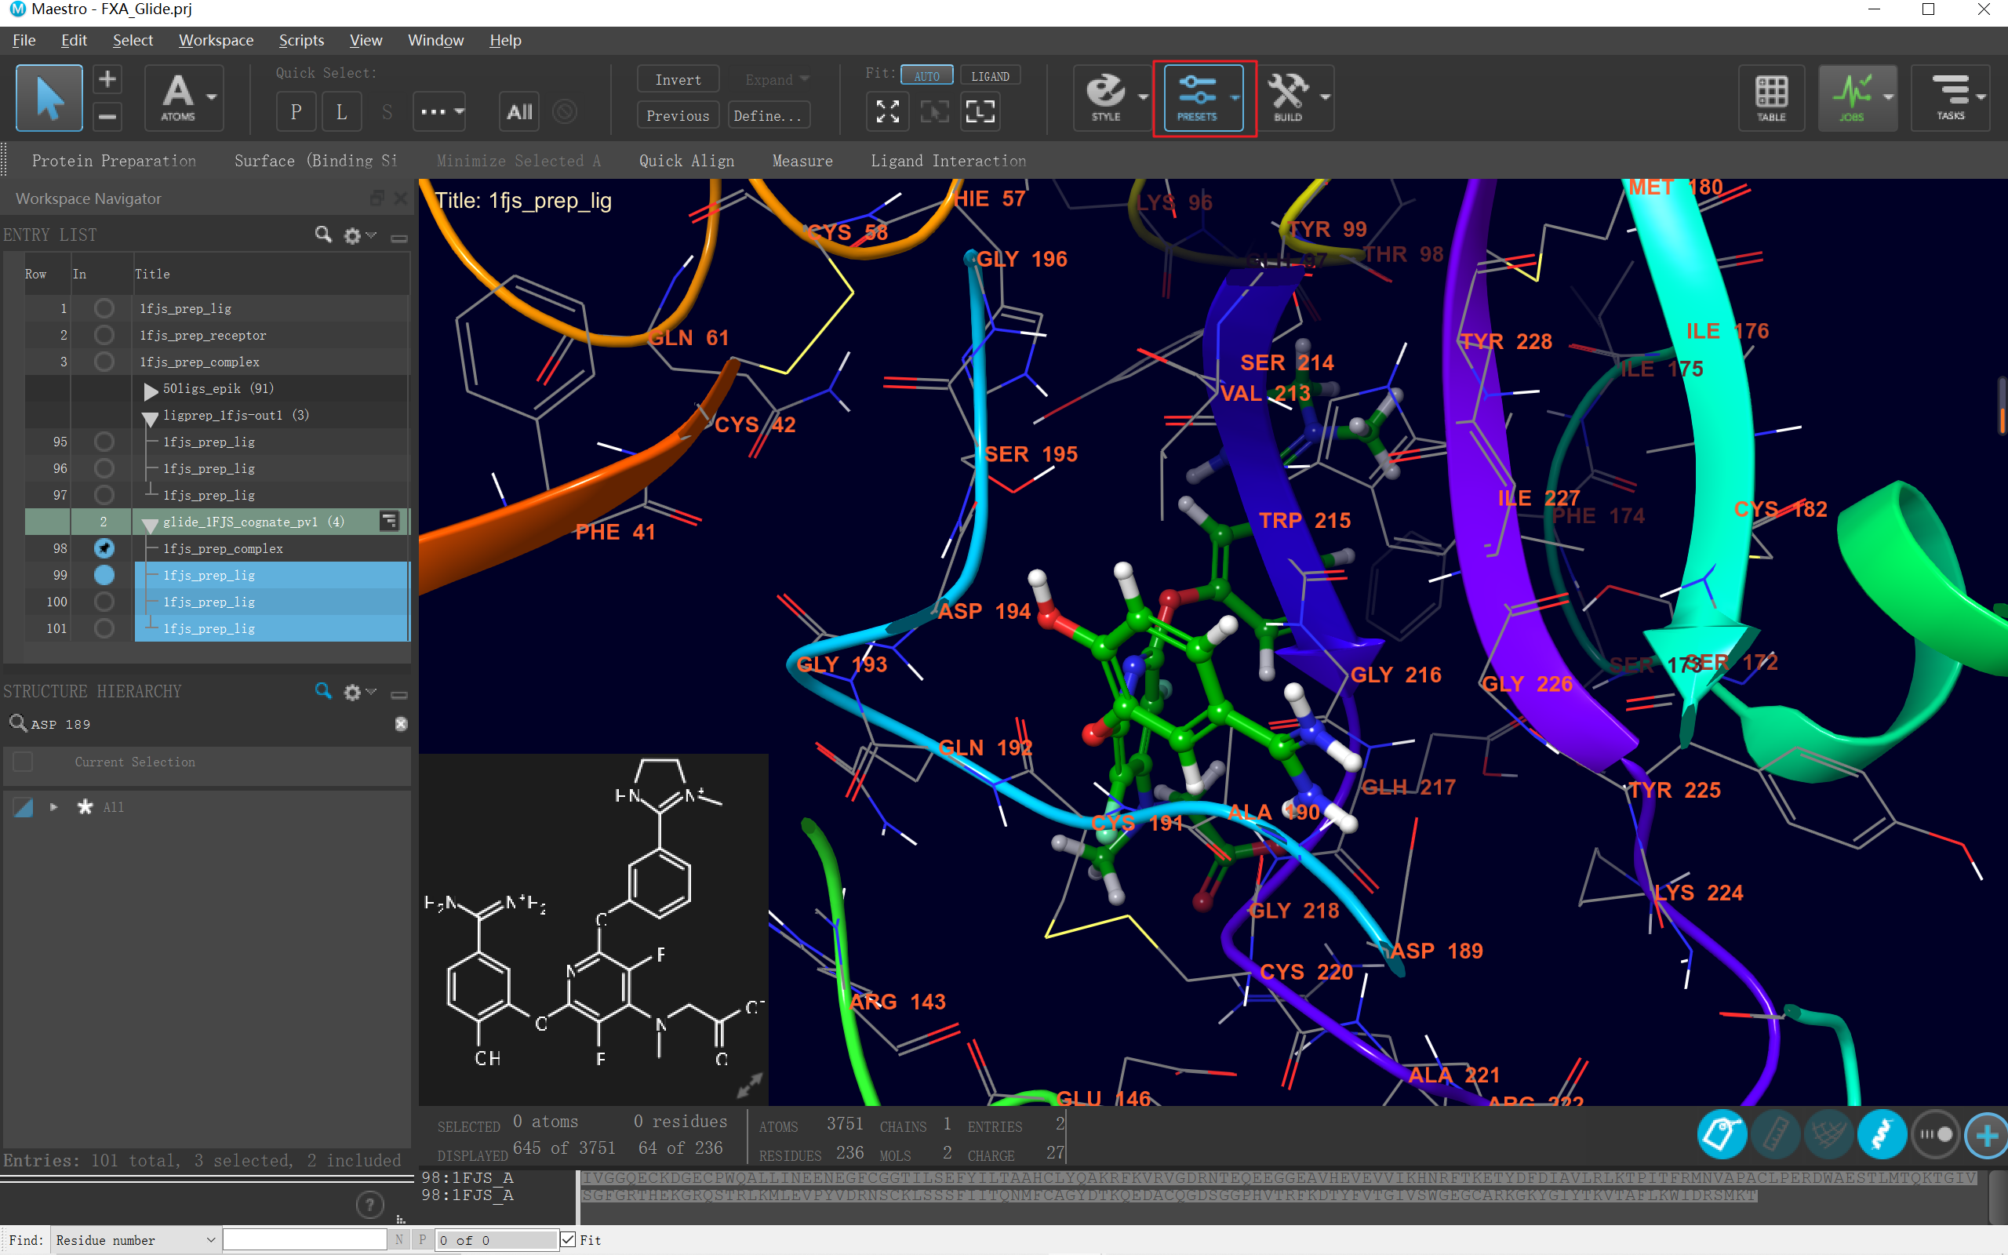Image resolution: width=2008 pixels, height=1255 pixels.
Task: Open the Workspace menu
Action: tap(216, 40)
